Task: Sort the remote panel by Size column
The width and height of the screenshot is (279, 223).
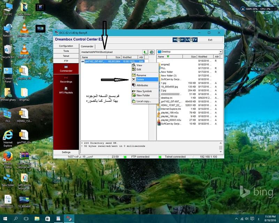Action: (114, 57)
